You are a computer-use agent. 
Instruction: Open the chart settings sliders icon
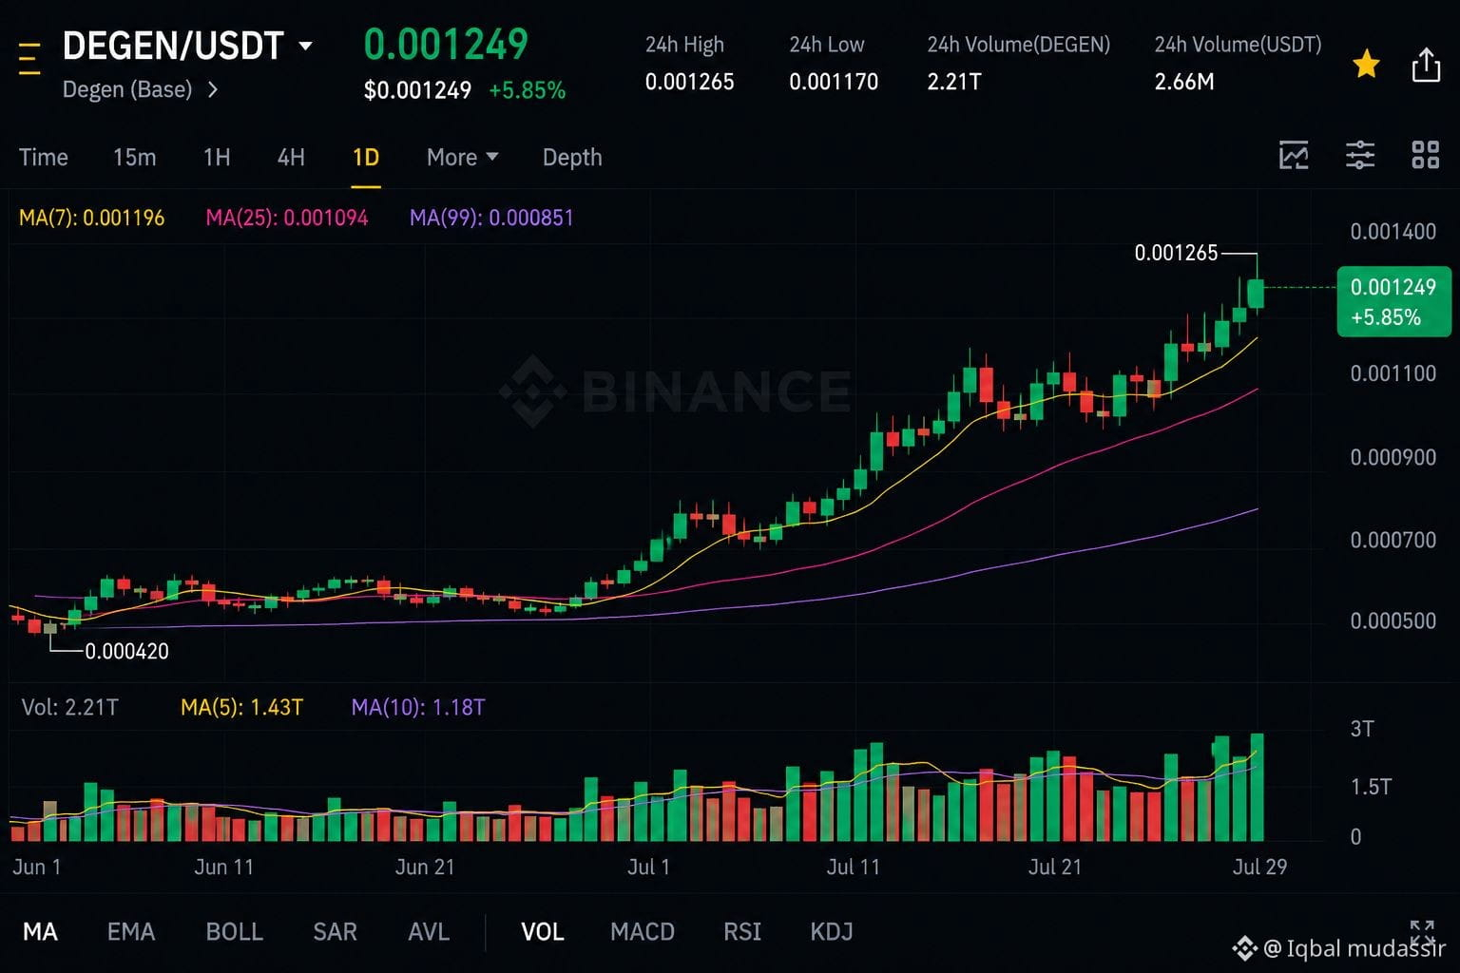click(1360, 155)
